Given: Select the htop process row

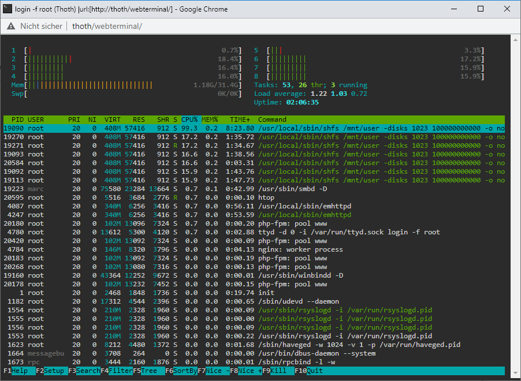Looking at the screenshot, I should coord(254,197).
